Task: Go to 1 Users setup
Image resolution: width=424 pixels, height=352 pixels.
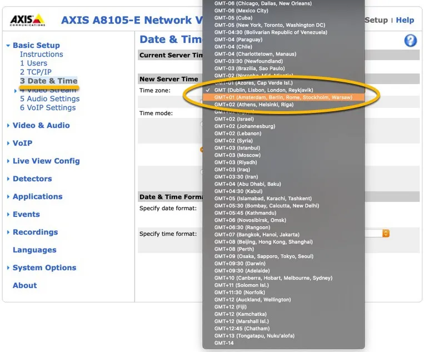Action: click(x=33, y=63)
